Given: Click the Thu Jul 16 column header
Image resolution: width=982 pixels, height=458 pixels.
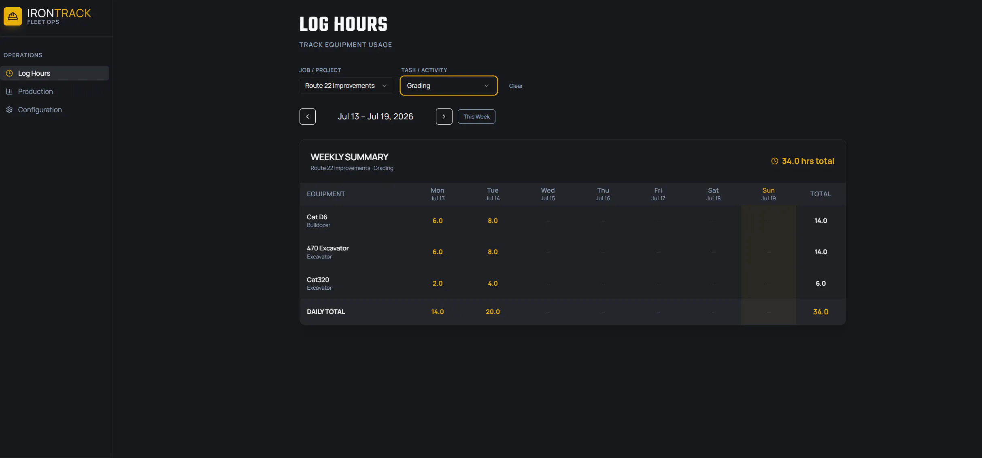Looking at the screenshot, I should [x=603, y=194].
